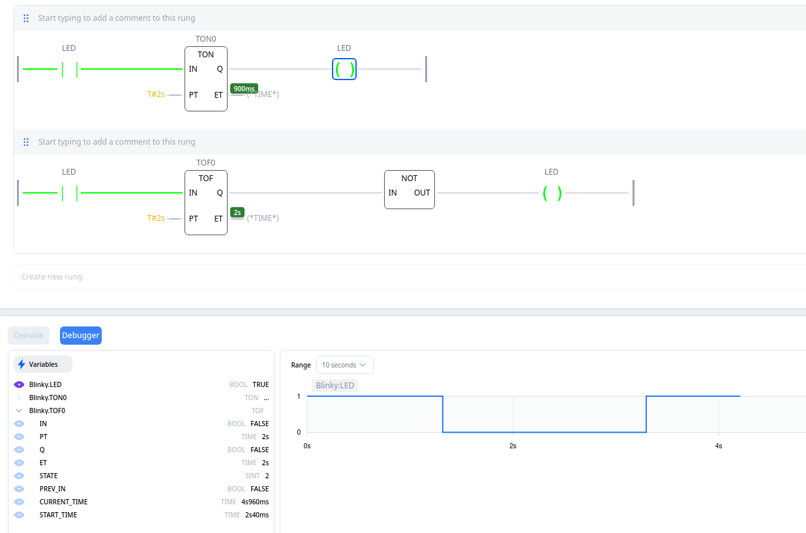
Task: Switch to the Console tab
Action: 29,336
